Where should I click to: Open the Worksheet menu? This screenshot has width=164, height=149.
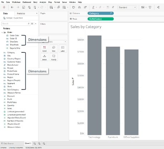[16, 2]
